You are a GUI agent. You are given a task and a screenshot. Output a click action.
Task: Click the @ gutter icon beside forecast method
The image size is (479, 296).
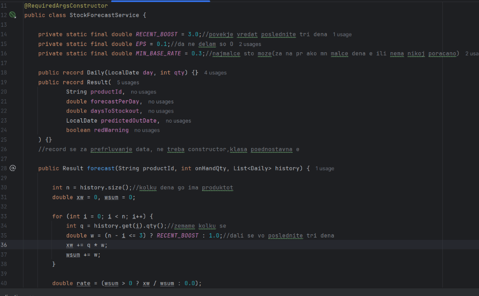(x=13, y=168)
